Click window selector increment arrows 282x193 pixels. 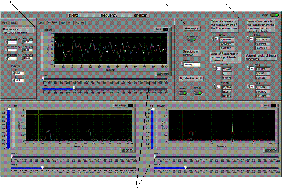182,64
